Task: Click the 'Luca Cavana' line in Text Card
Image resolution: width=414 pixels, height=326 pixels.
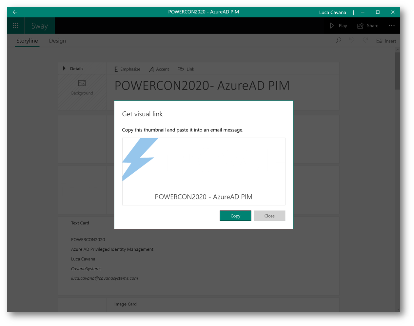Action: (83, 259)
